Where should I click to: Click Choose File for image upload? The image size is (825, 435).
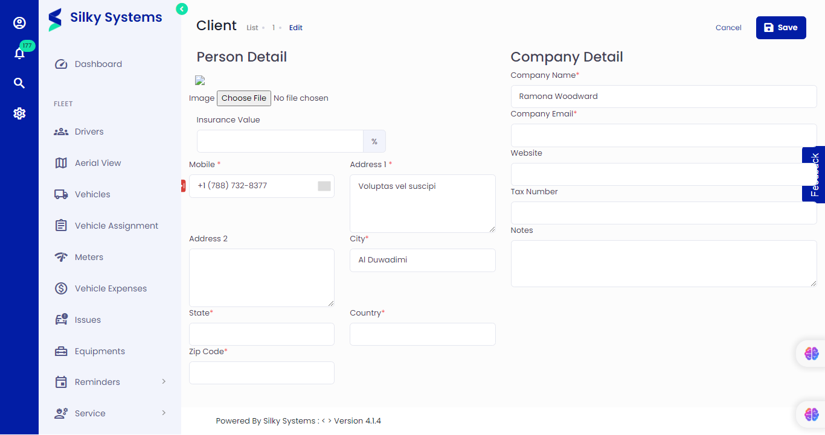click(x=243, y=98)
